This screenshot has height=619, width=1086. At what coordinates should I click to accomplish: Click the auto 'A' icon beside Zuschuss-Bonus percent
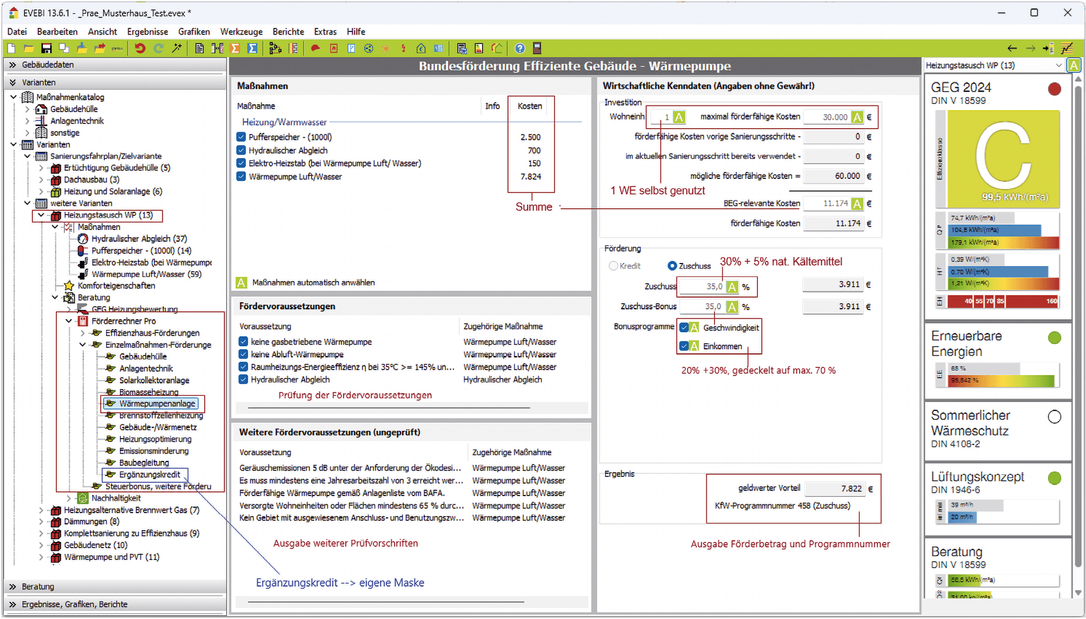[x=732, y=307]
